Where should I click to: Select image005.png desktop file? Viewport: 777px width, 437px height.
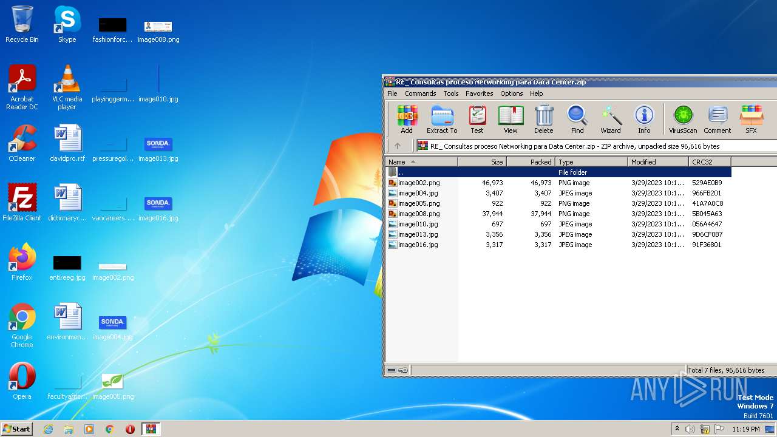tap(112, 387)
